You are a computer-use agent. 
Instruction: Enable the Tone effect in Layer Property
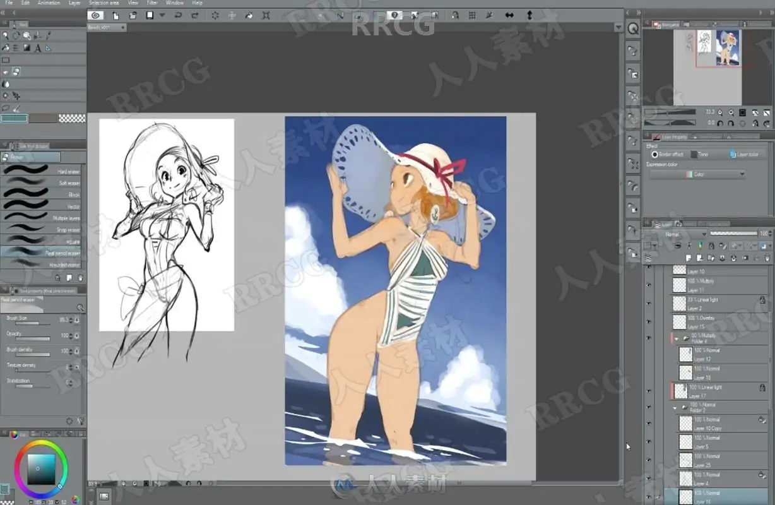point(700,155)
